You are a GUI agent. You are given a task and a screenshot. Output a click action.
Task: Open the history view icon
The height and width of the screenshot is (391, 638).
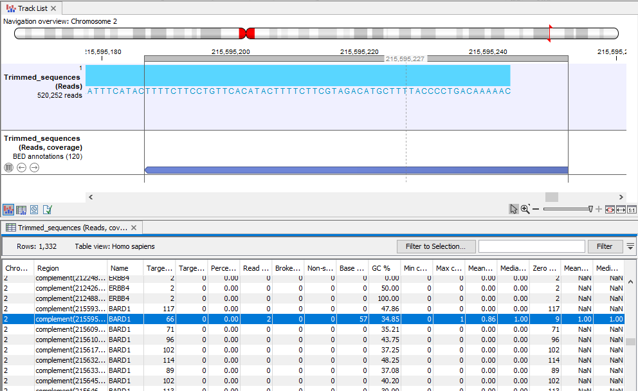[34, 210]
